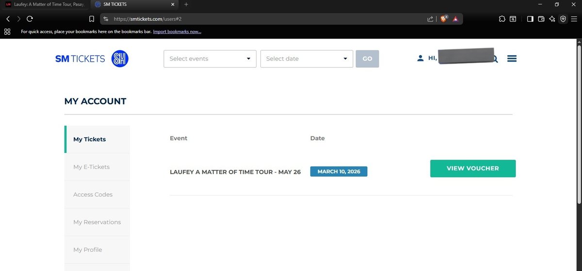The height and width of the screenshot is (271, 582).
Task: Click the Event column header
Action: pyautogui.click(x=178, y=138)
